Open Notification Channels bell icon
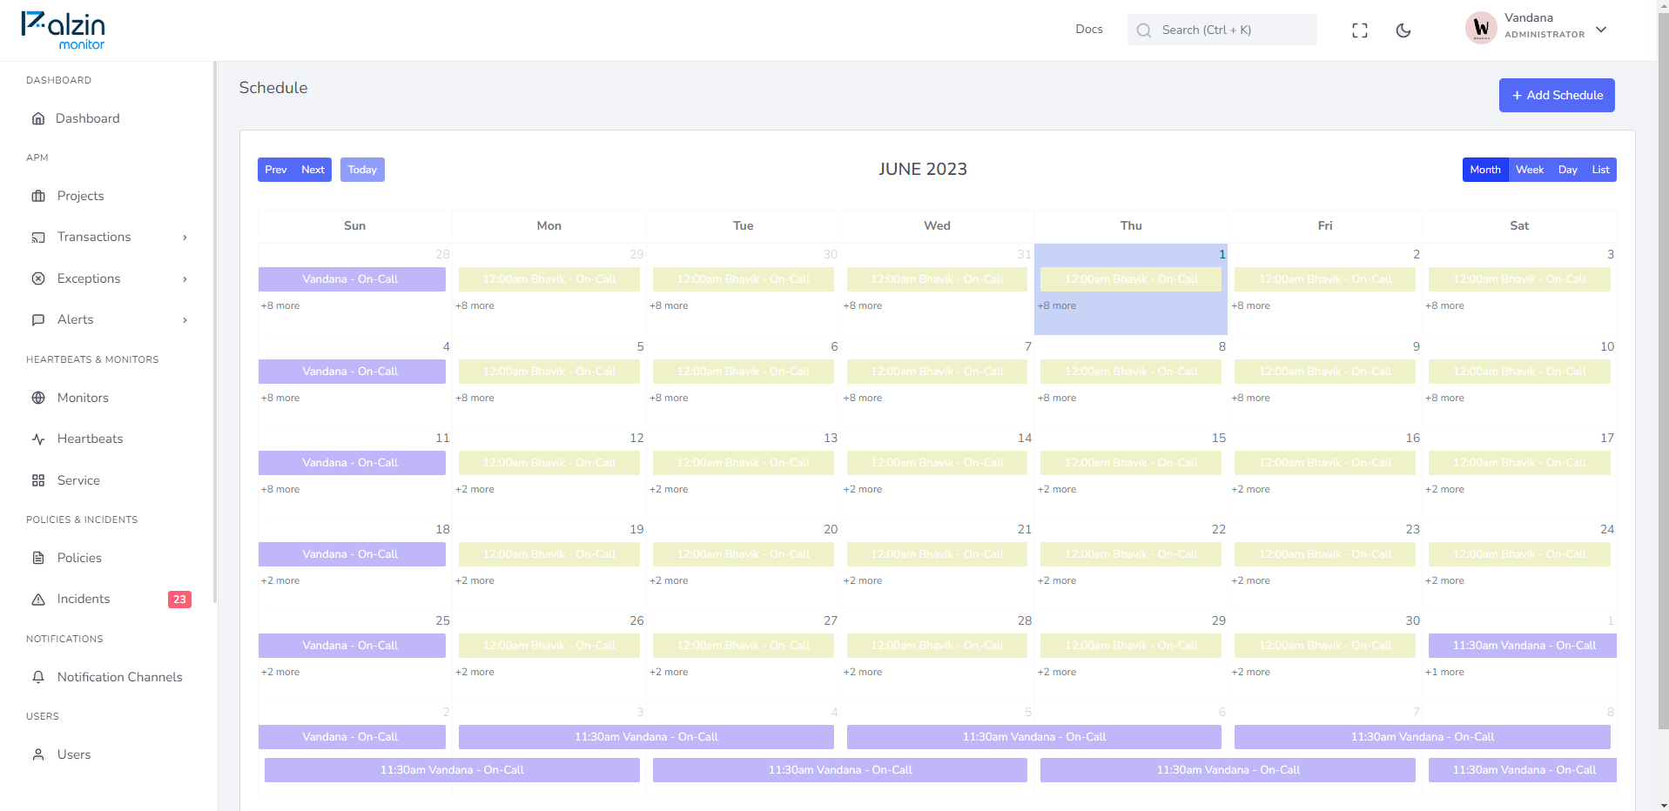Image resolution: width=1669 pixels, height=811 pixels. click(x=38, y=677)
